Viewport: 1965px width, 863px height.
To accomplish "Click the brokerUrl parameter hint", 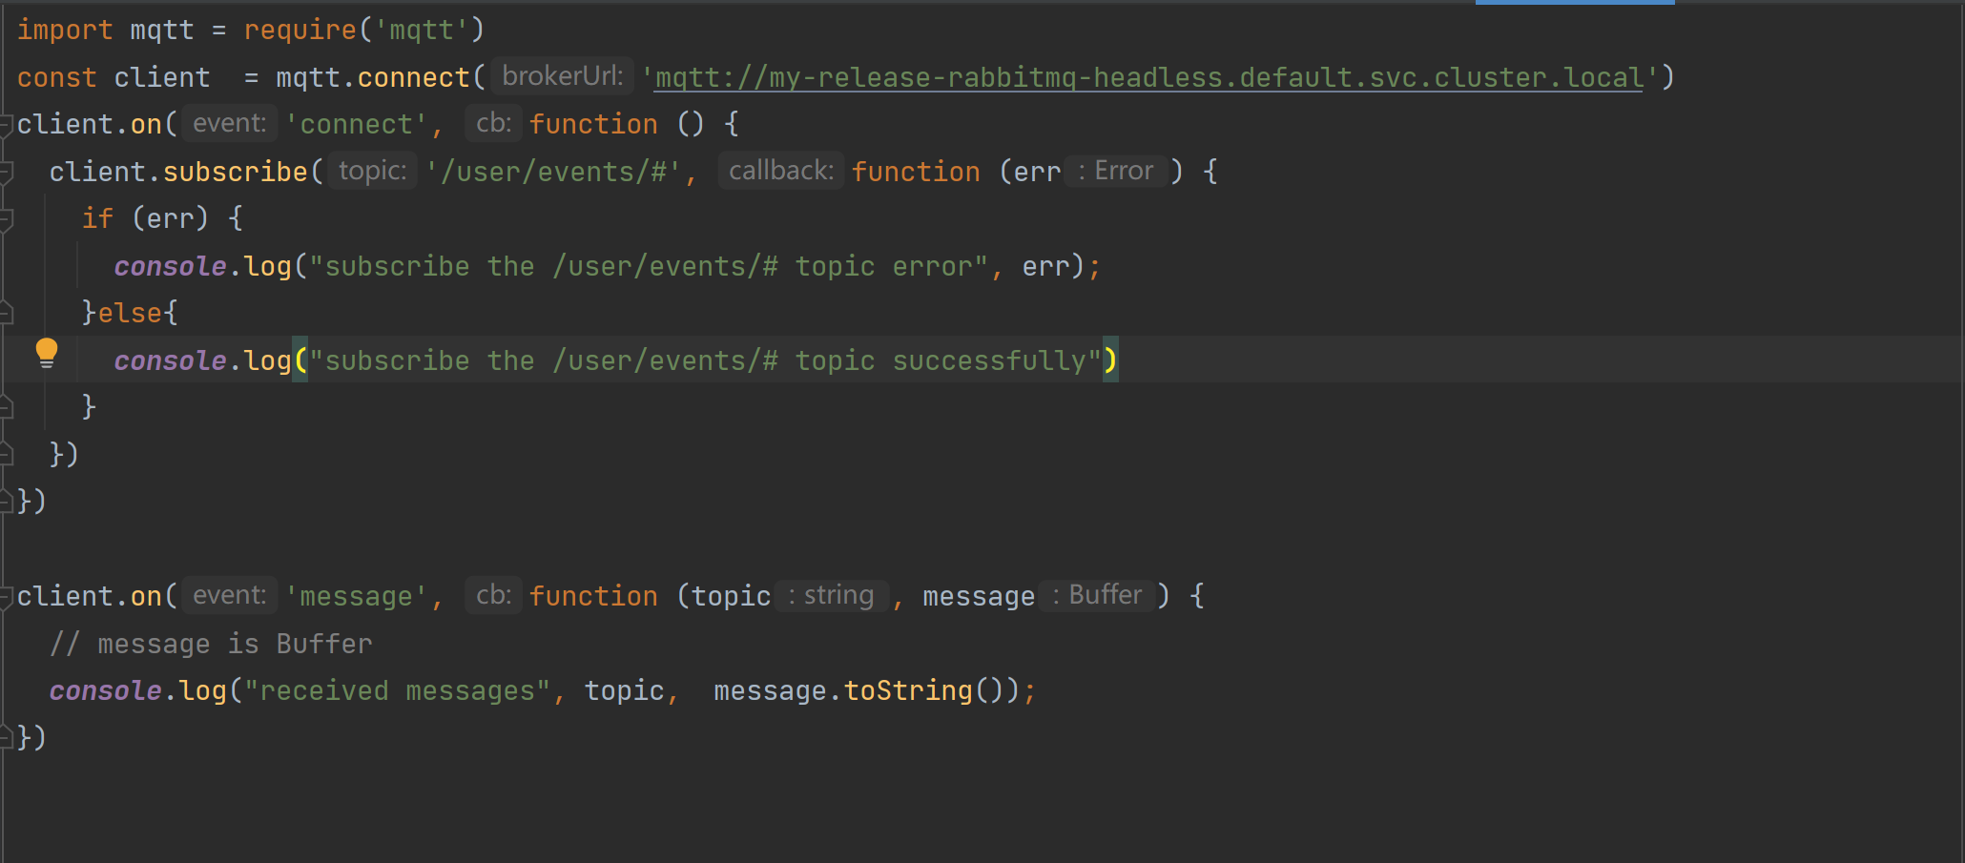I will (563, 76).
